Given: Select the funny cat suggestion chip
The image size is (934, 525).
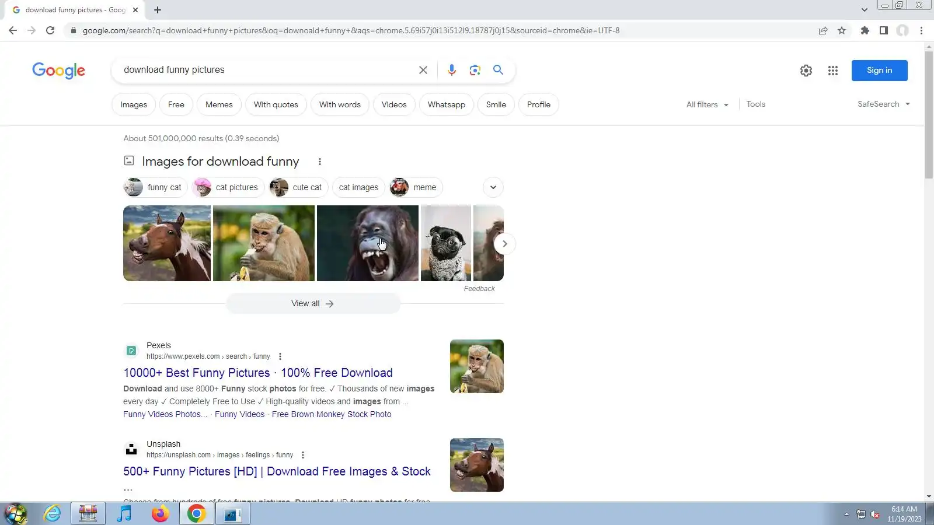Looking at the screenshot, I should (x=155, y=187).
